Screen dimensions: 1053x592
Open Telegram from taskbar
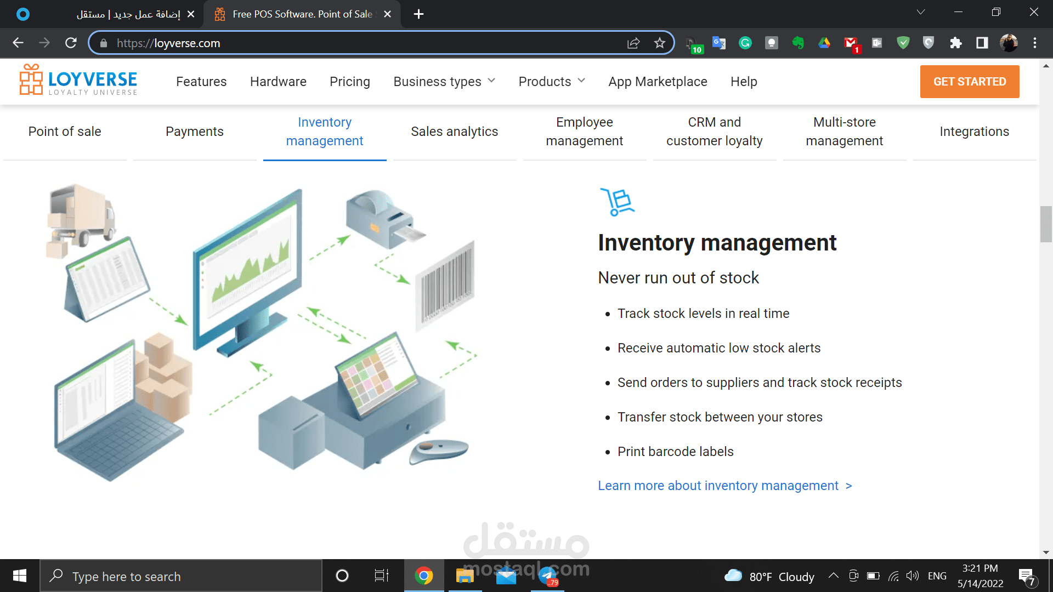point(547,576)
